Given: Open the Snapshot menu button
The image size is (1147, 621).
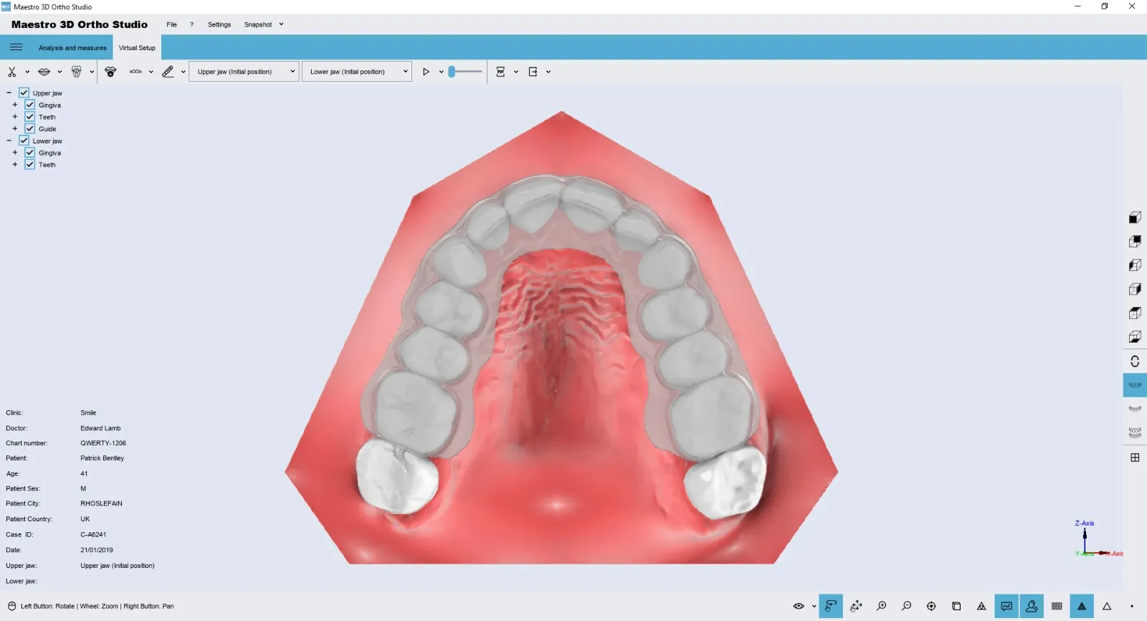Looking at the screenshot, I should [x=258, y=24].
